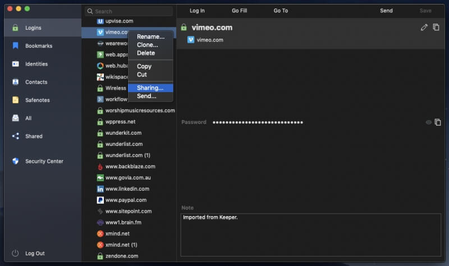The width and height of the screenshot is (449, 266).
Task: Choose Cut from context menu
Action: [x=150, y=75]
